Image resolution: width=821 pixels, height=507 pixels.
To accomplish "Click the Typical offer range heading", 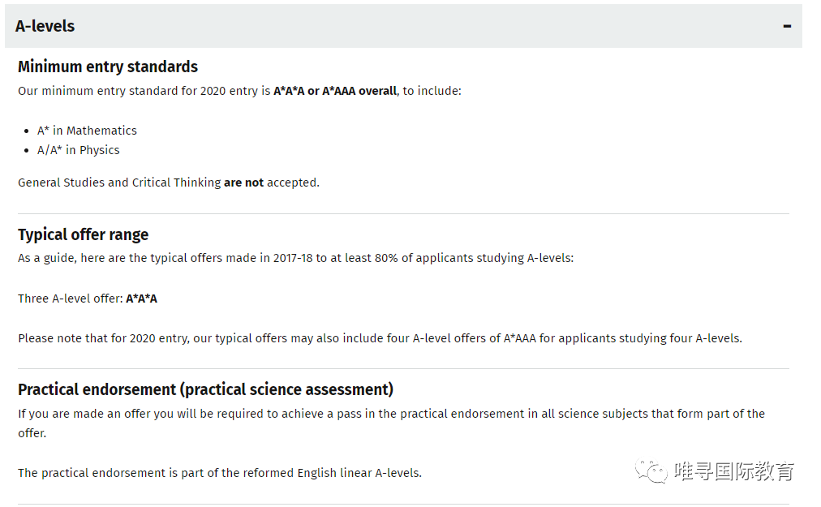I will pyautogui.click(x=84, y=234).
